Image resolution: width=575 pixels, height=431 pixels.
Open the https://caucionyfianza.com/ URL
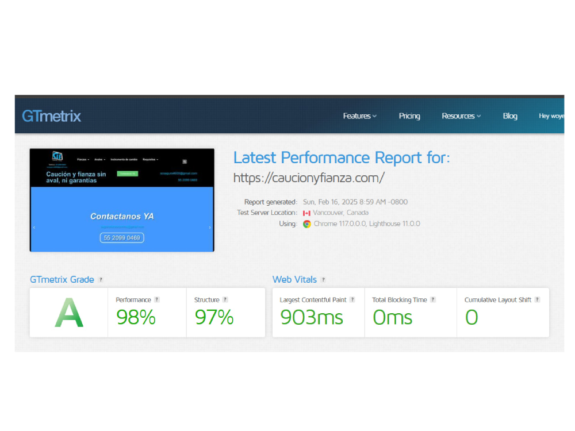click(309, 178)
